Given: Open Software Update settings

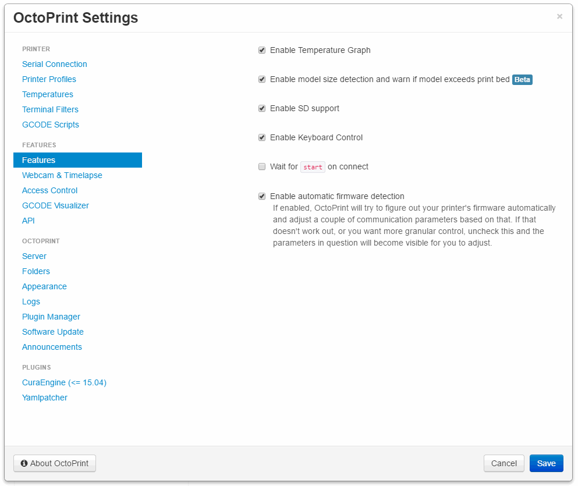Looking at the screenshot, I should pos(53,332).
